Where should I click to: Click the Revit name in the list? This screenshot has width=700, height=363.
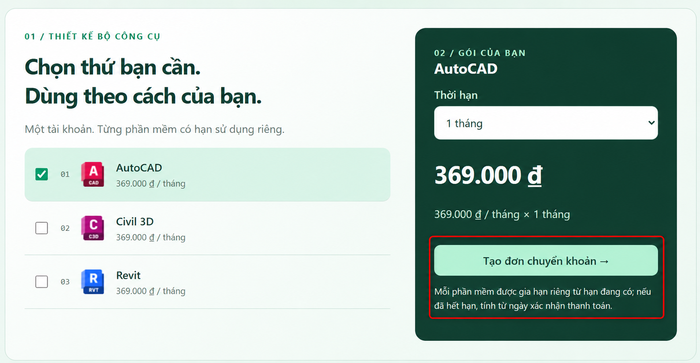pyautogui.click(x=128, y=275)
